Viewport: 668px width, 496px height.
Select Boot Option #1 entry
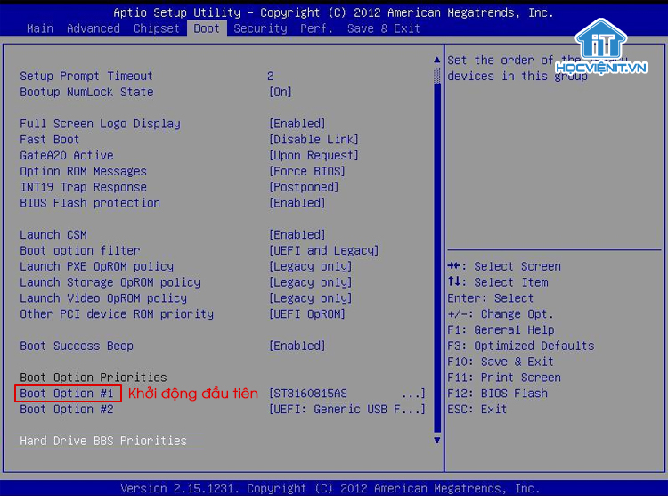67,394
